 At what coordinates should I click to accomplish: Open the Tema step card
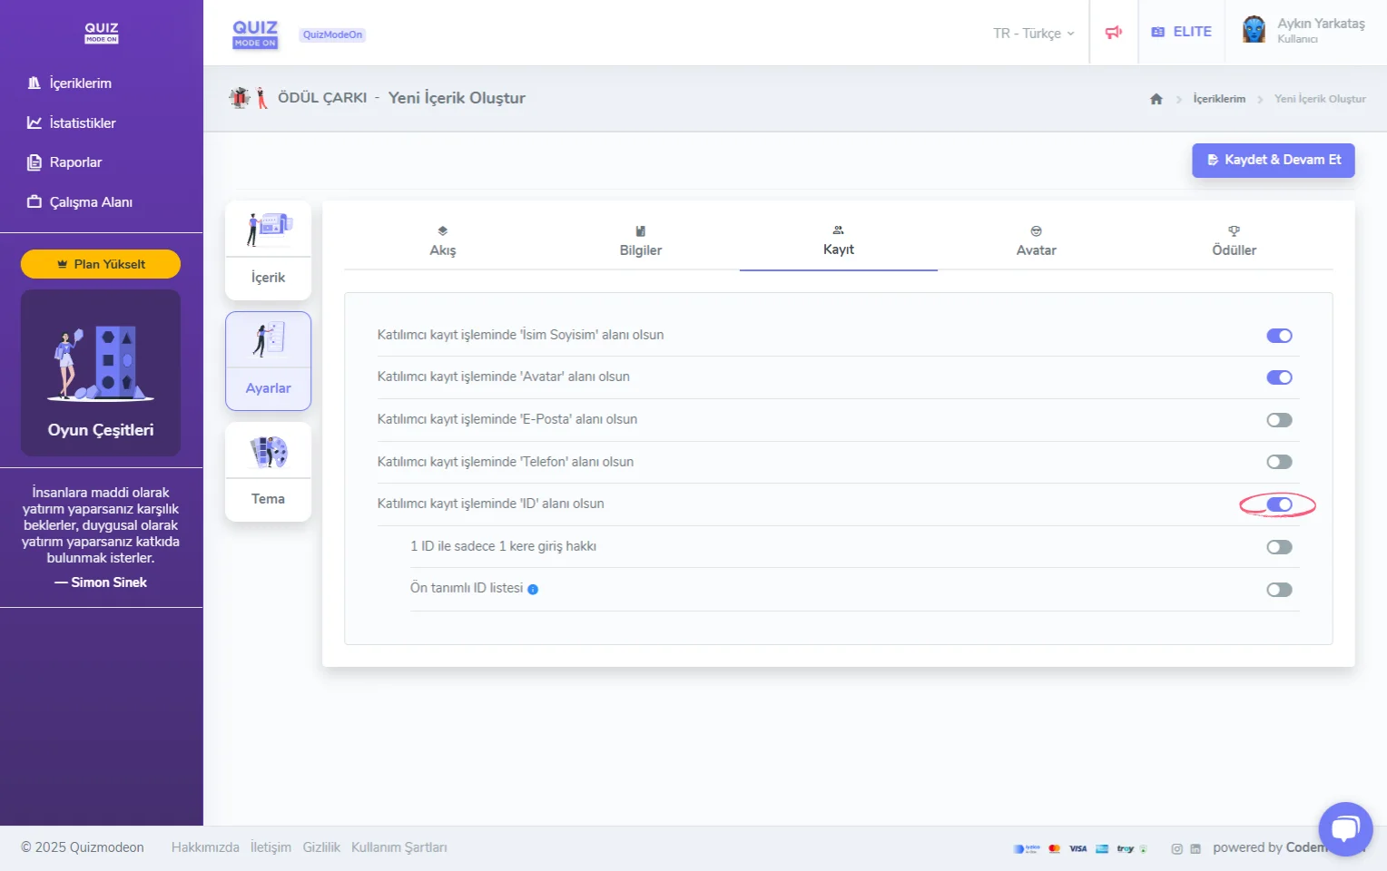(x=268, y=472)
